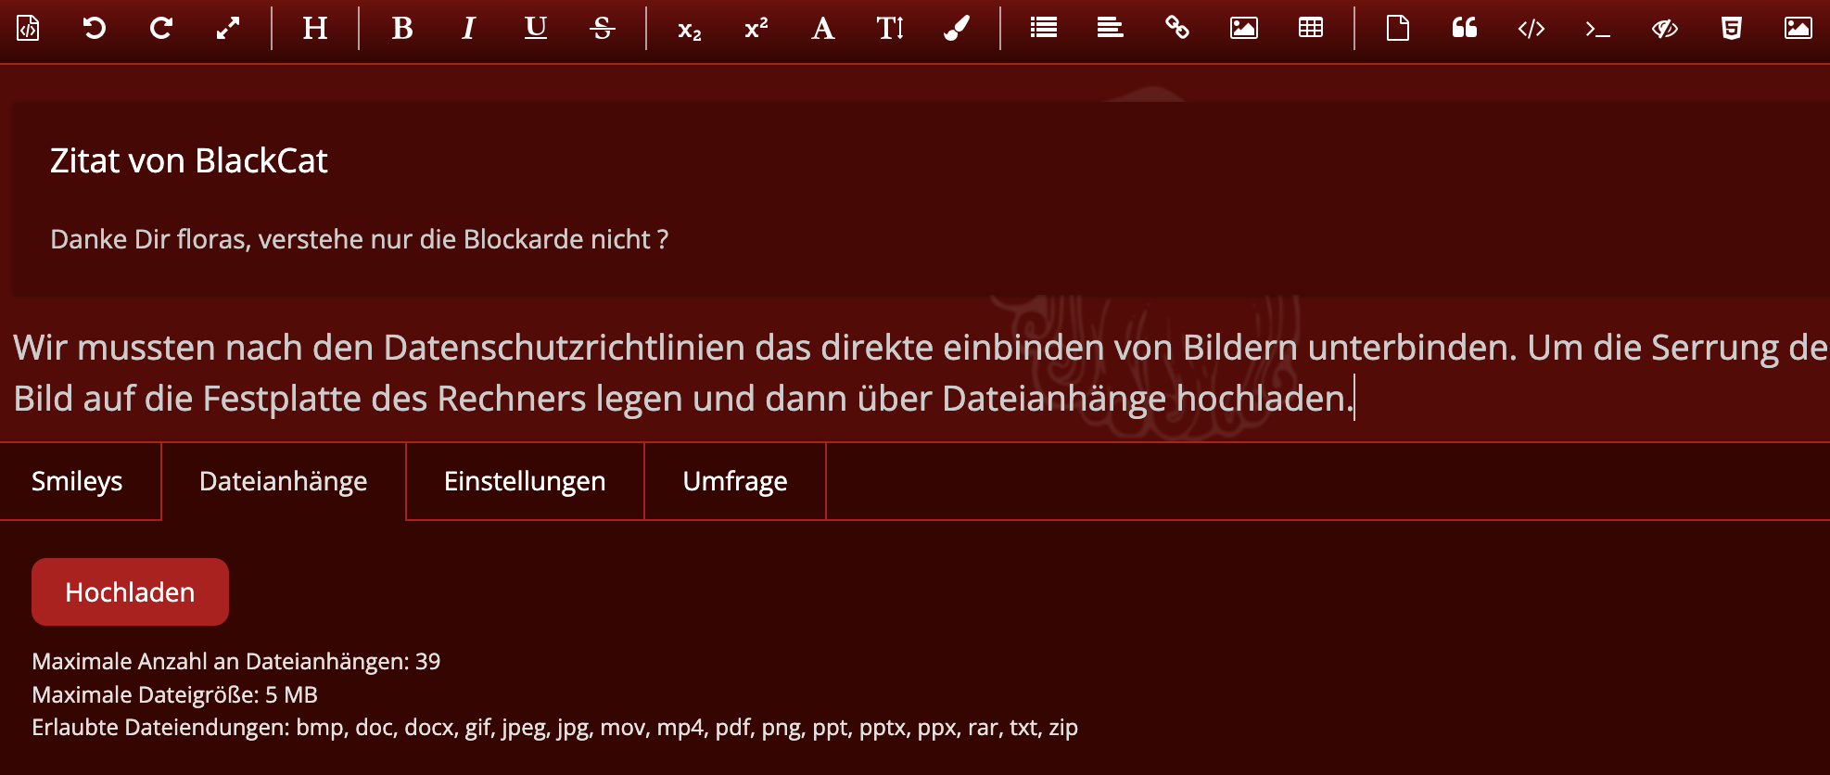1830x775 pixels.
Task: Open the Einstellungen tab
Action: (525, 481)
